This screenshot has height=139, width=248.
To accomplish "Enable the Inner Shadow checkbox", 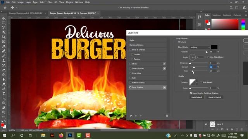I will pos(130,69).
